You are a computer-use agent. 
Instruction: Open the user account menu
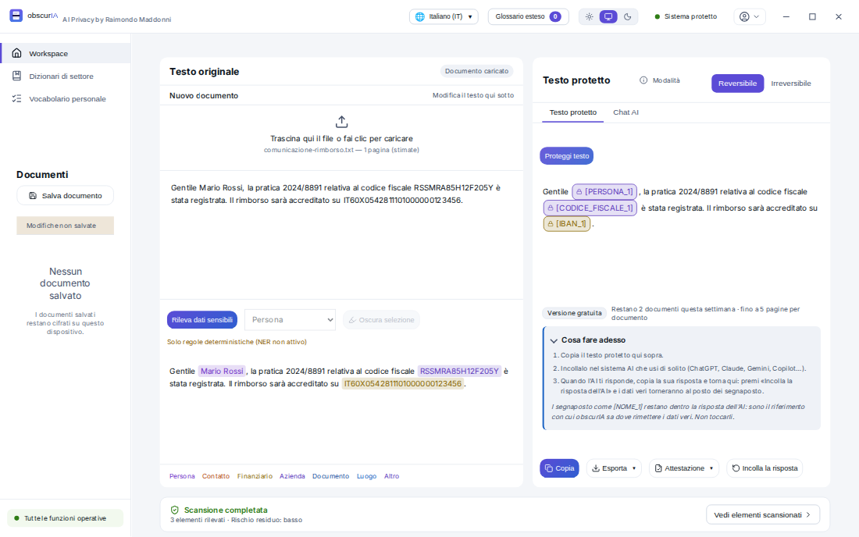(750, 16)
